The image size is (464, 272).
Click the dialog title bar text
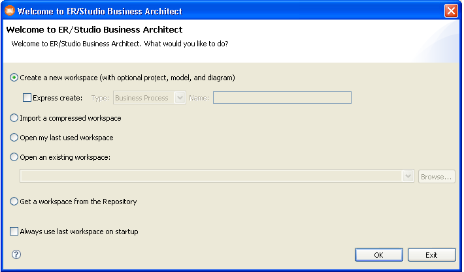(x=100, y=11)
